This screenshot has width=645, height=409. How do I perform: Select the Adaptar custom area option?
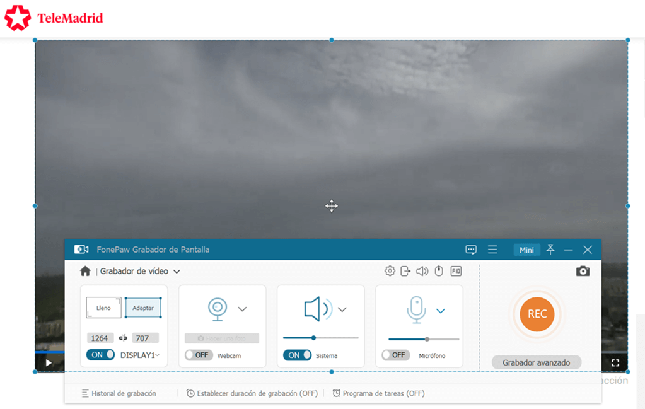(x=143, y=308)
